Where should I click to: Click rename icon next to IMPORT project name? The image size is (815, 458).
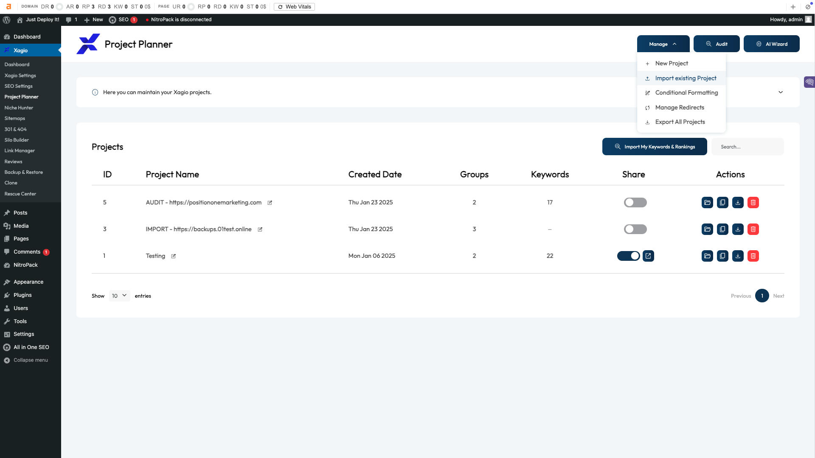tap(260, 229)
